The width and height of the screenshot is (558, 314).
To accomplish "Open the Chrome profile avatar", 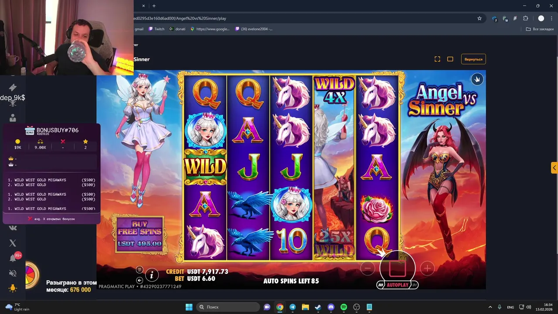I will click(541, 18).
